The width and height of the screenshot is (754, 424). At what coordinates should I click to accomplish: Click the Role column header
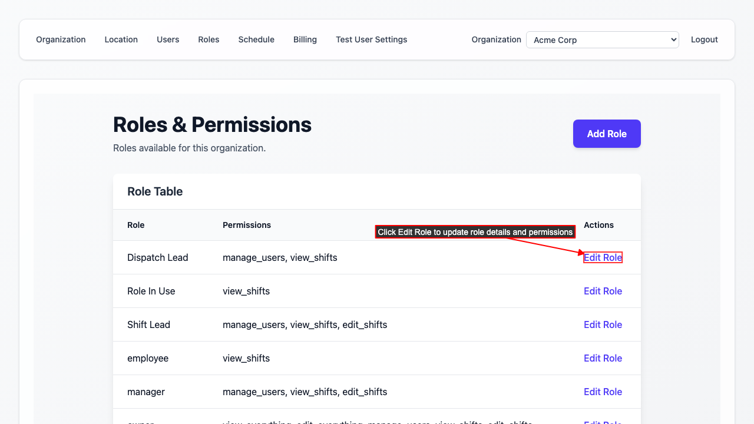pos(135,225)
